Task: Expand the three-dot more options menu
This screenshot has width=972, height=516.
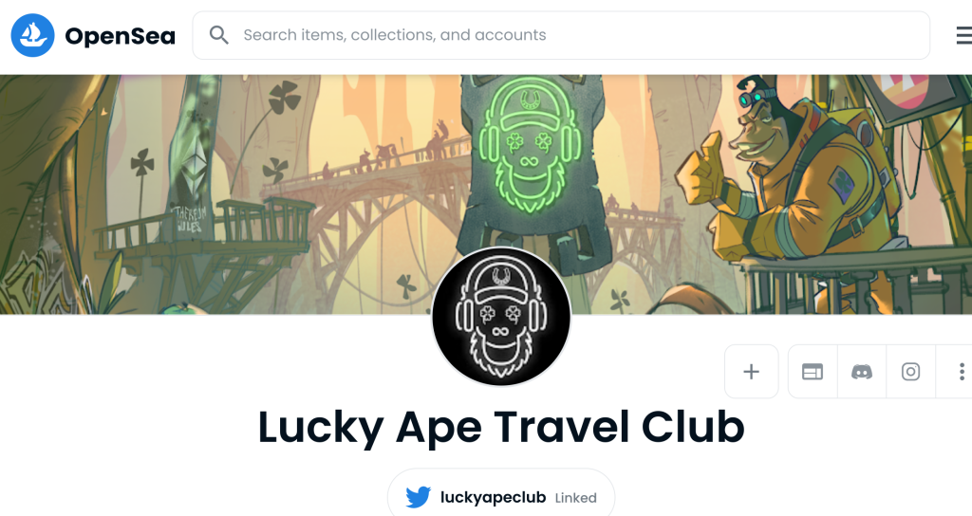Action: [x=961, y=372]
